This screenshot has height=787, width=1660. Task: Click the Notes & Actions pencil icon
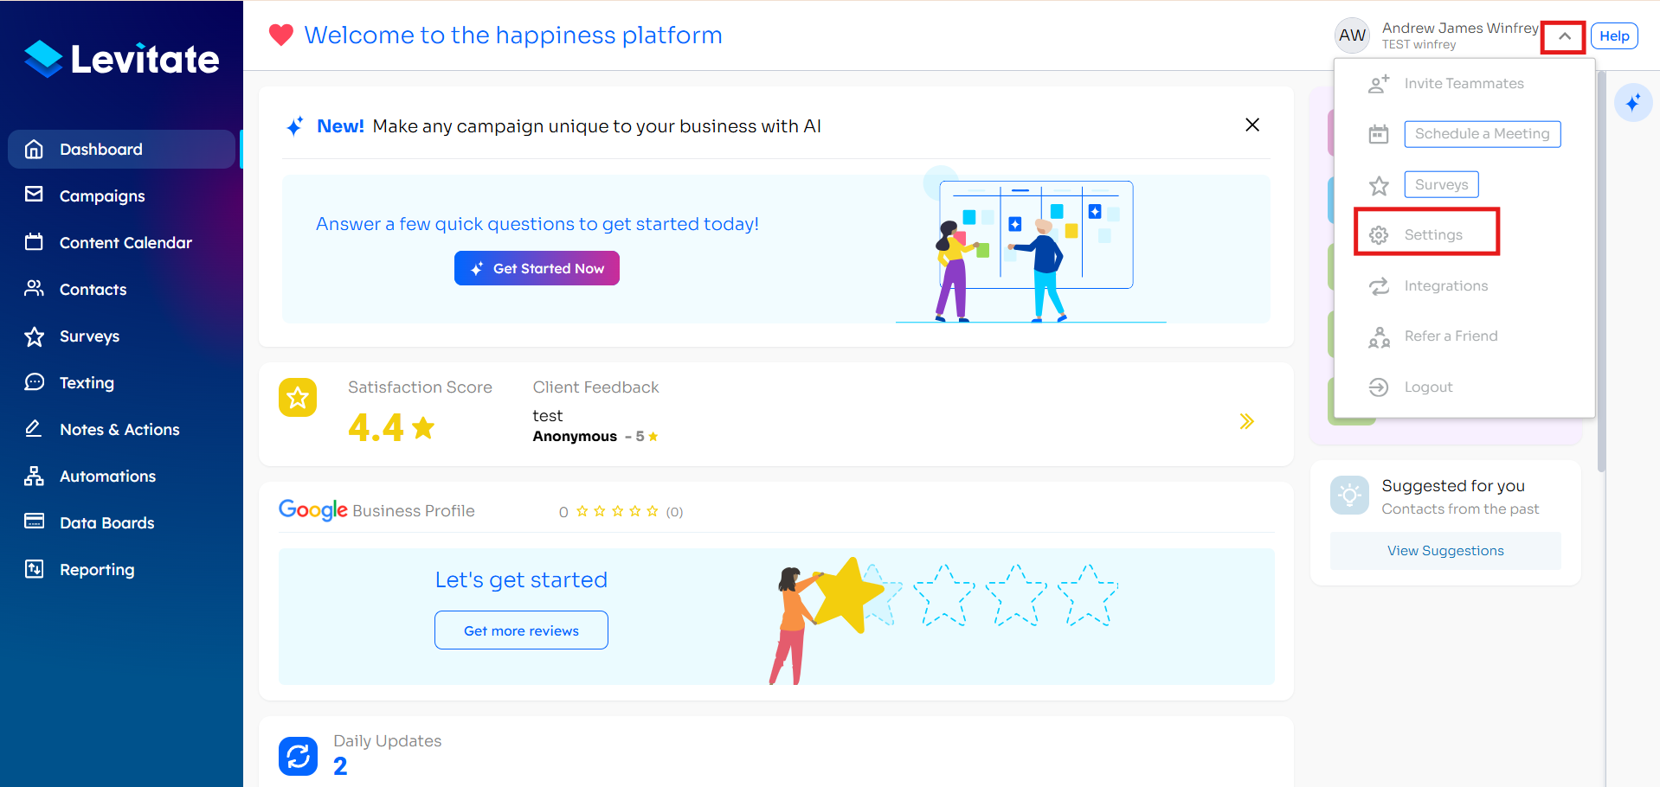[34, 429]
